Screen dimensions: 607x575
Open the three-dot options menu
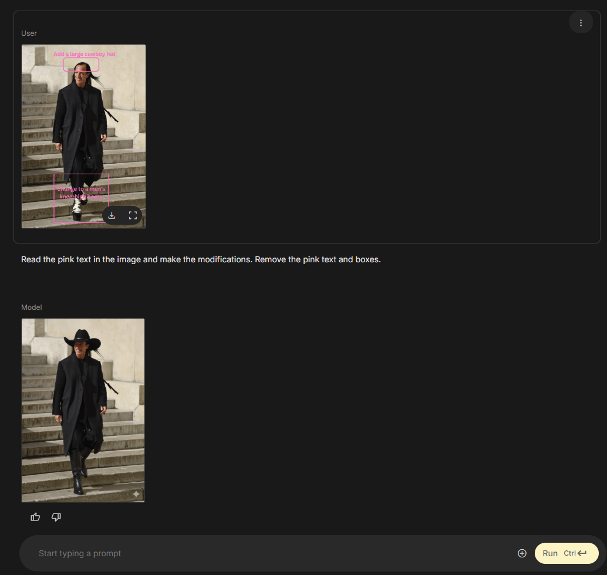pyautogui.click(x=580, y=23)
